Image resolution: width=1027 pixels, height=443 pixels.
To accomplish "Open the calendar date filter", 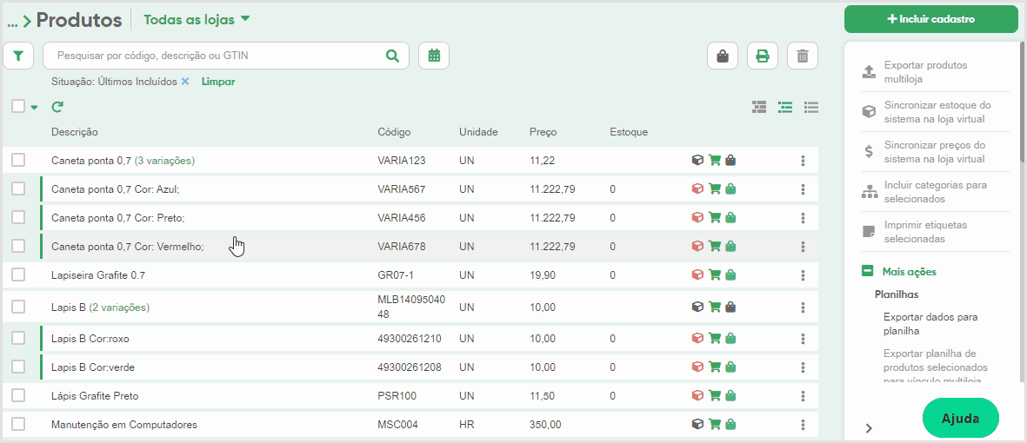I will click(x=434, y=56).
